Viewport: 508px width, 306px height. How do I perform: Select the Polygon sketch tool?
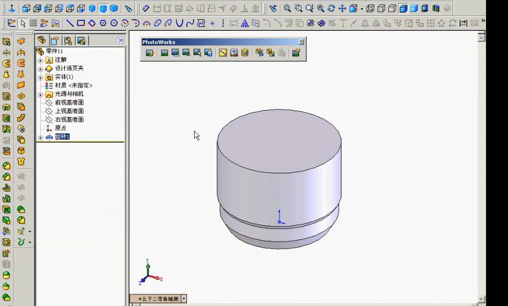[x=103, y=23]
